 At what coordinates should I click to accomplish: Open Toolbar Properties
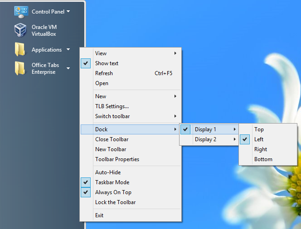pos(131,159)
